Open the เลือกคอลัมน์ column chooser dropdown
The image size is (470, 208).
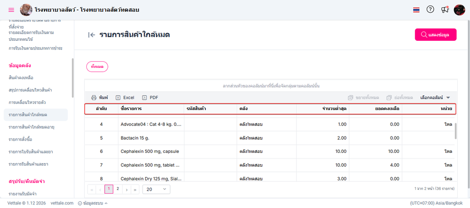click(436, 97)
